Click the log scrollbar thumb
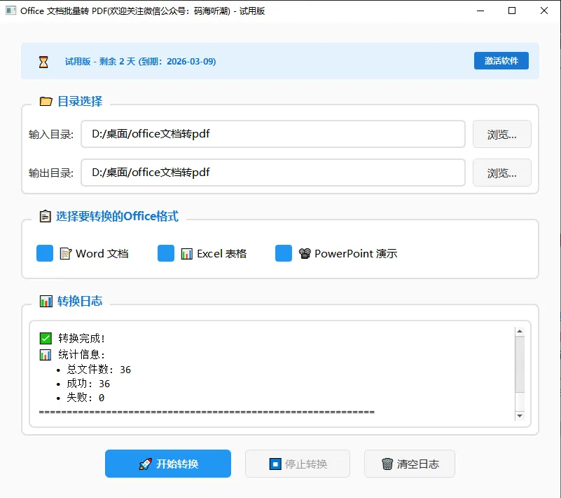Viewport: 561px width, 498px height. coord(520,365)
